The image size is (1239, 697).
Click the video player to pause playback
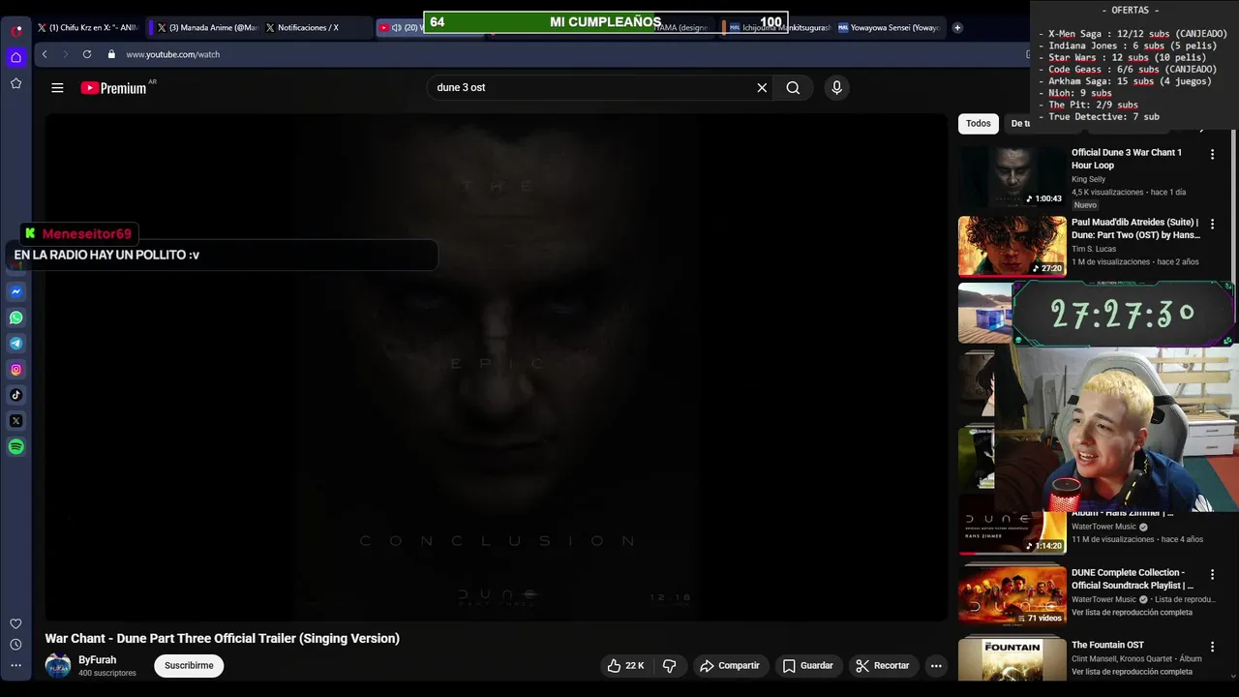497,368
